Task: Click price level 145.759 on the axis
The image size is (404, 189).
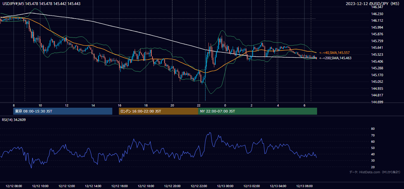Action: 377,41
